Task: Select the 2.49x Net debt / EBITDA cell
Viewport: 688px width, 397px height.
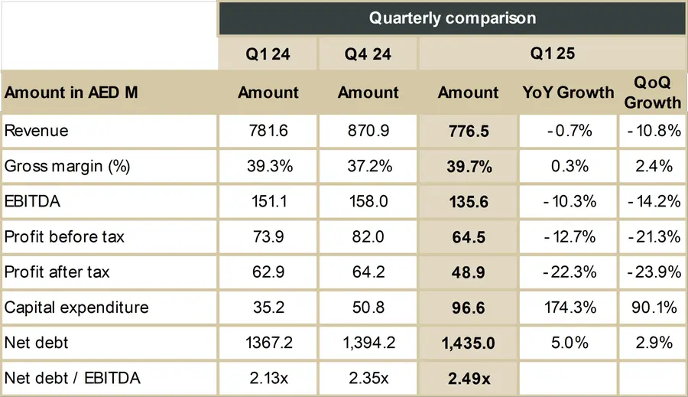Action: click(468, 378)
